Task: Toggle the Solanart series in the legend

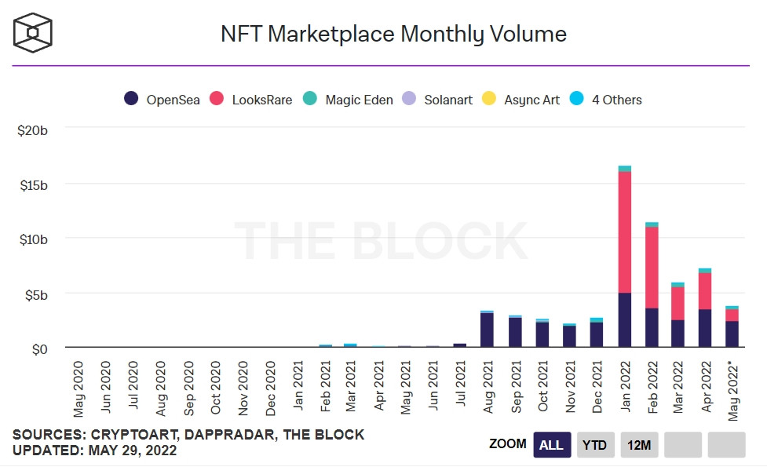Action: (447, 100)
